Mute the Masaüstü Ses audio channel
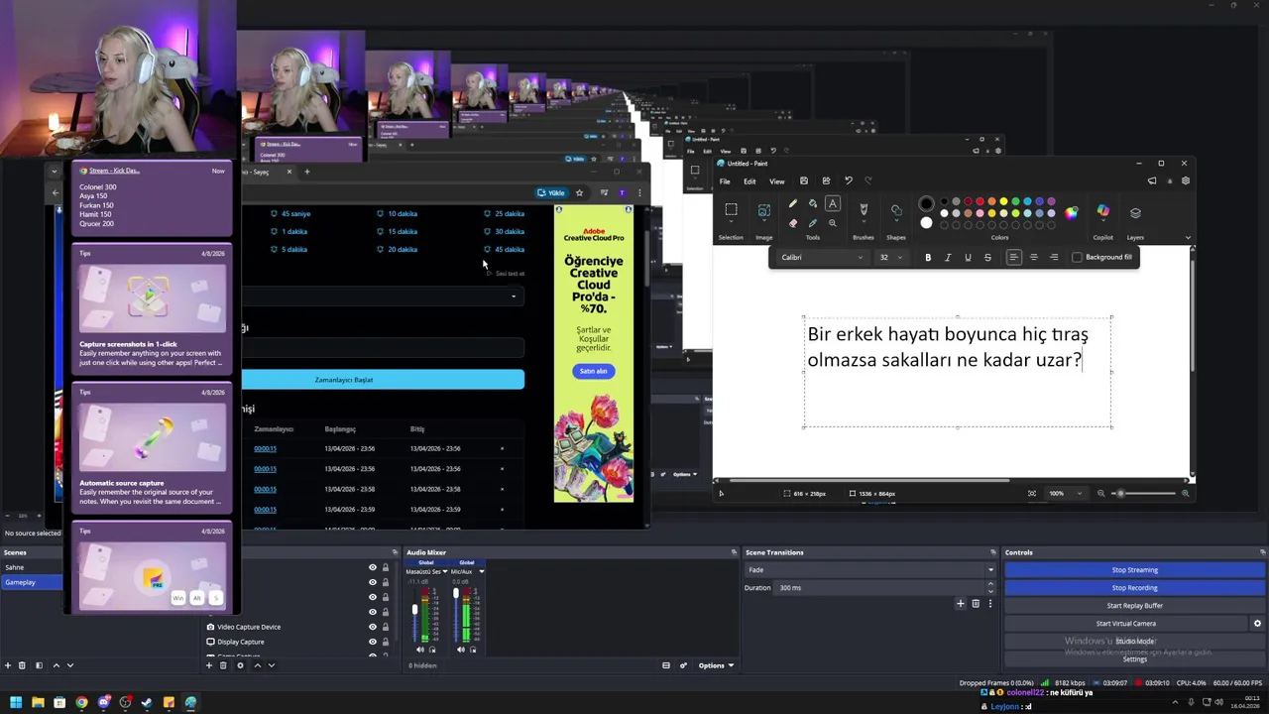 tap(420, 650)
